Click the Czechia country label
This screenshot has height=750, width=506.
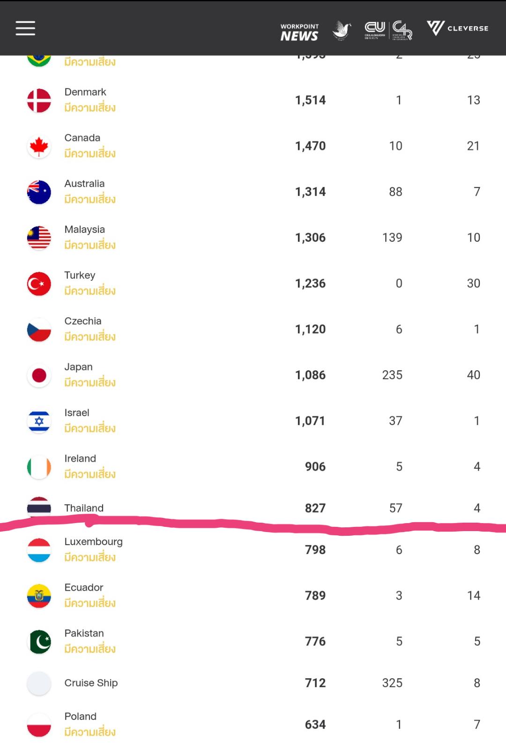[x=83, y=321]
